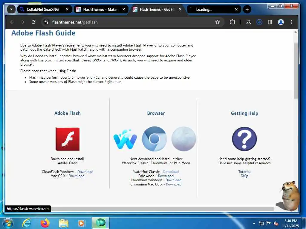The image size is (306, 229).
Task: Download Chromium for Windows
Action: [173, 180]
